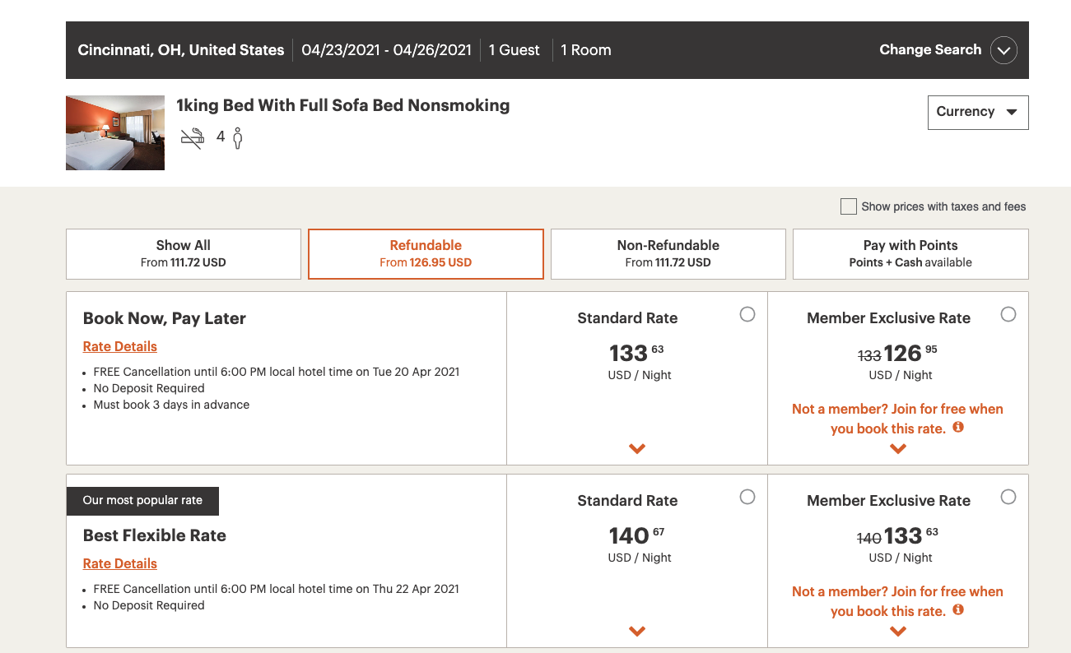This screenshot has width=1071, height=653.
Task: Click info icon in Best Flexible Rate member rate
Action: [x=958, y=610]
